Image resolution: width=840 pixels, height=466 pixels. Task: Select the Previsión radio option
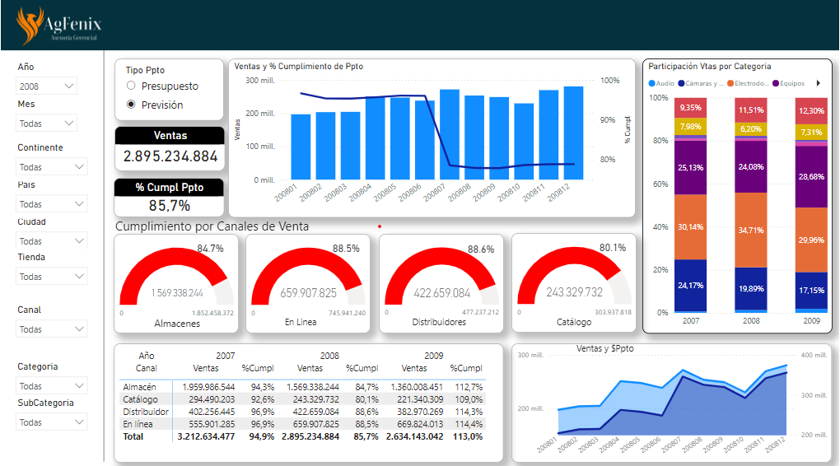[131, 105]
